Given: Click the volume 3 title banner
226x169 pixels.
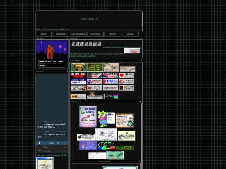Looking at the screenshot, I should [89, 19].
